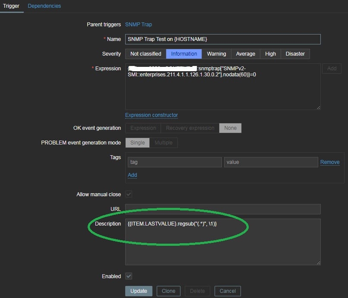The image size is (348, 298).
Task: Click the Clone button
Action: click(168, 291)
